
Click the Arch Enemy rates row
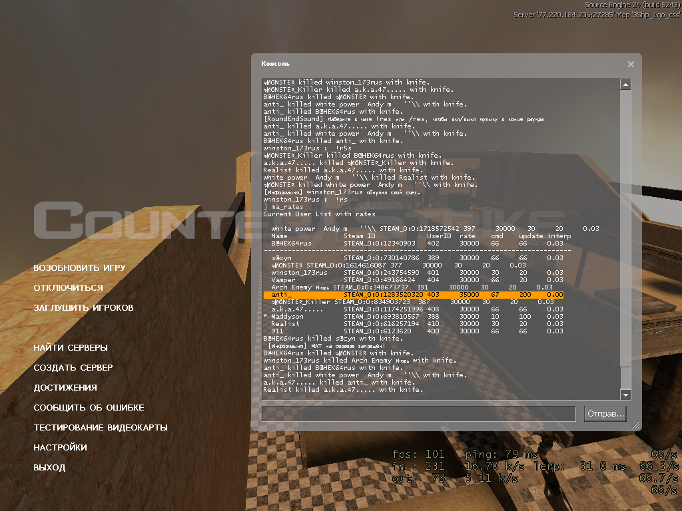click(x=412, y=287)
